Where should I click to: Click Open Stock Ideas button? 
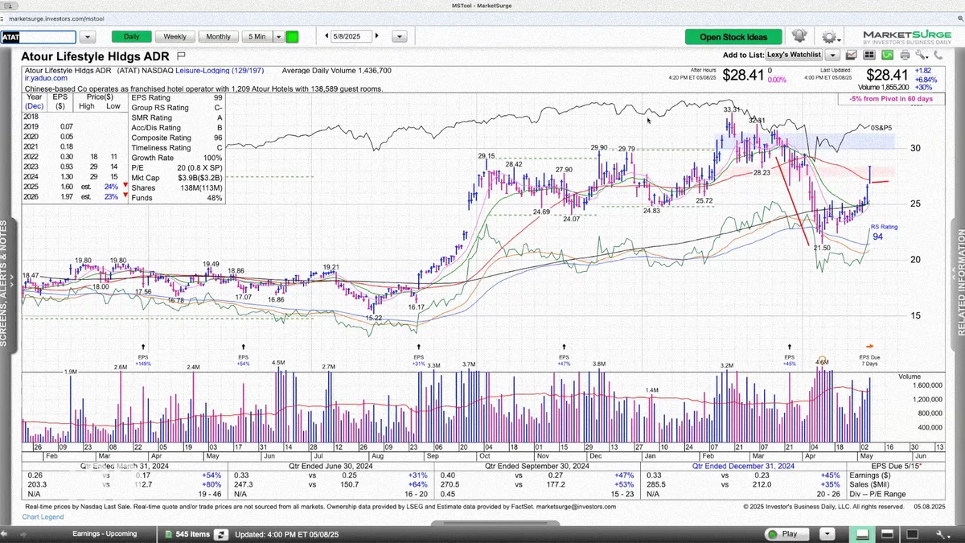(733, 36)
